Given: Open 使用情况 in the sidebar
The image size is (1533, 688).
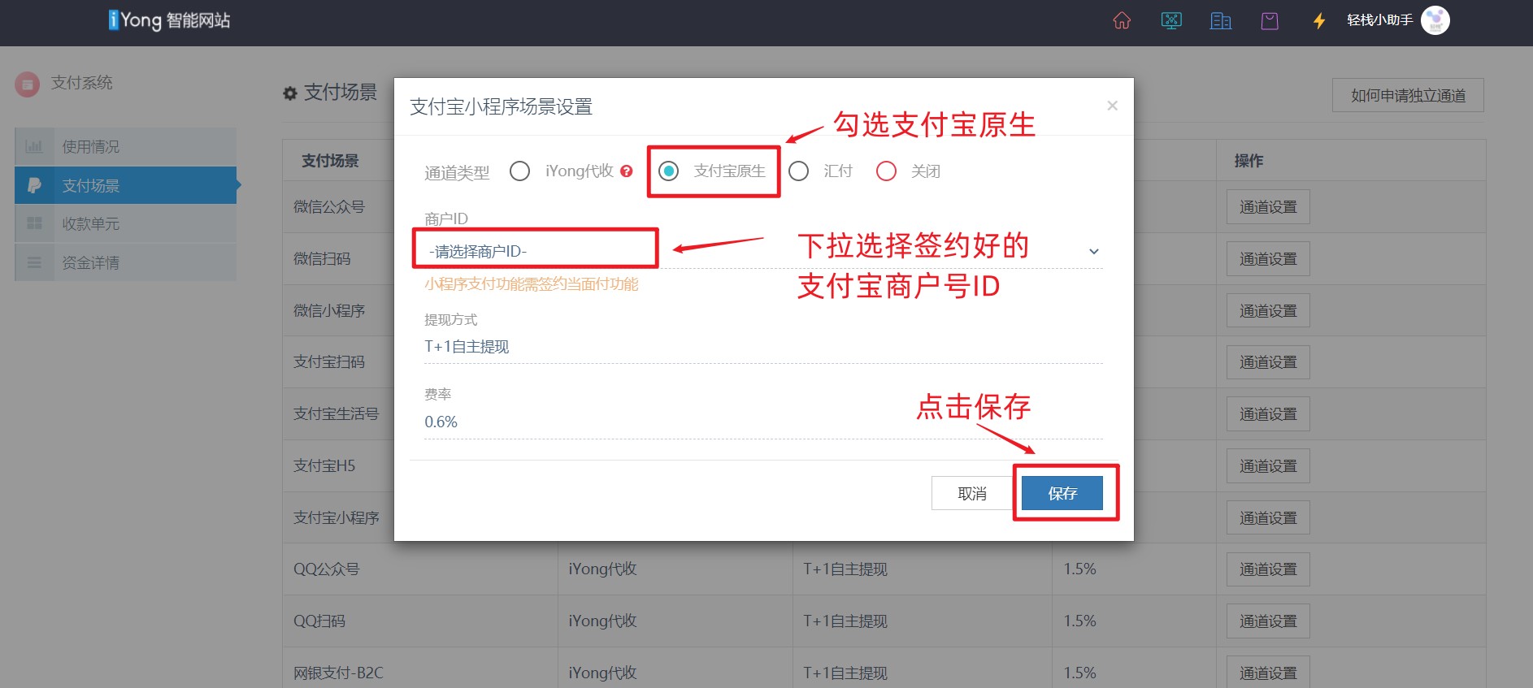Looking at the screenshot, I should [126, 147].
